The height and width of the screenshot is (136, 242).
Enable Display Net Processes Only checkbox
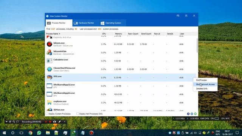coord(78,114)
